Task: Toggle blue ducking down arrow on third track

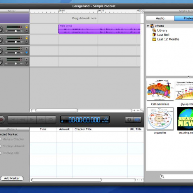Action: pyautogui.click(x=27, y=52)
